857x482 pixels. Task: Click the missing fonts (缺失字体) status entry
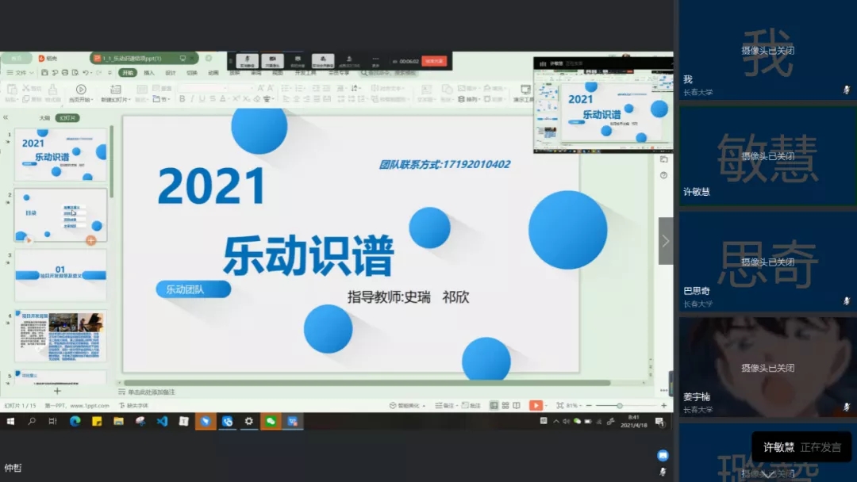(x=134, y=406)
